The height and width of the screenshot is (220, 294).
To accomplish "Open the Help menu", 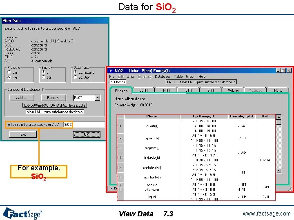I will click(x=202, y=77).
